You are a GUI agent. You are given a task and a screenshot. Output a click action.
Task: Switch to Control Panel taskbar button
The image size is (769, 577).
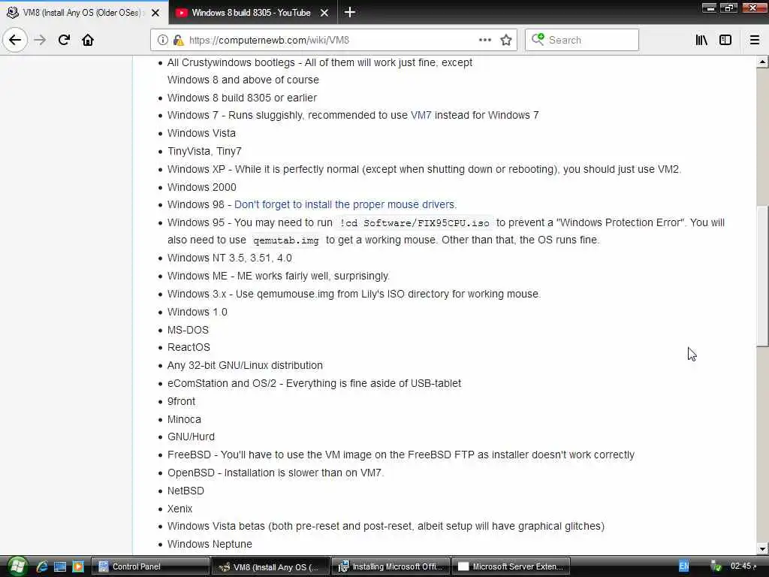(x=150, y=566)
